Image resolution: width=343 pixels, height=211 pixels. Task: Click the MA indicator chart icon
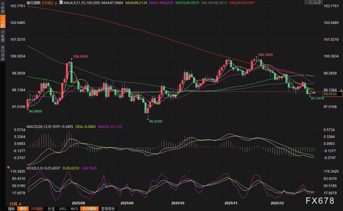click(61, 3)
